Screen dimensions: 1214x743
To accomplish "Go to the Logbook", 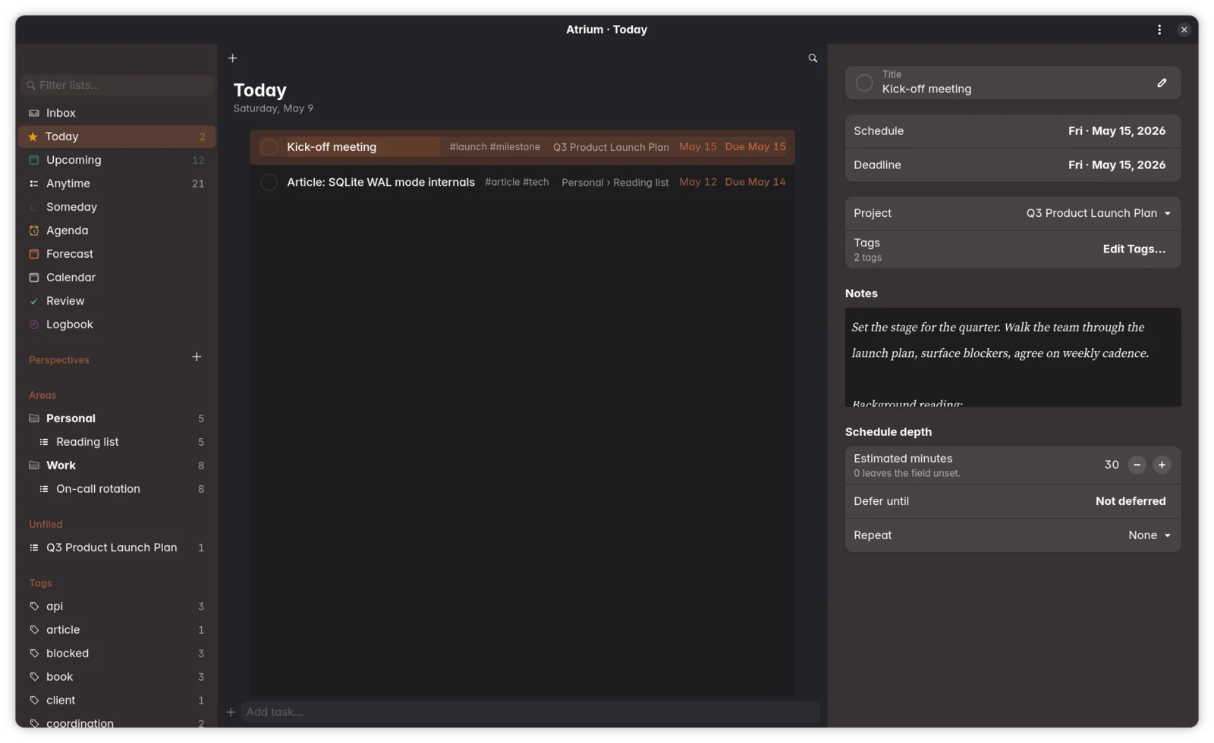I will point(117,324).
